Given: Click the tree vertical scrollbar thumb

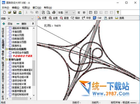Looking at the screenshot, I should (x=34, y=73).
